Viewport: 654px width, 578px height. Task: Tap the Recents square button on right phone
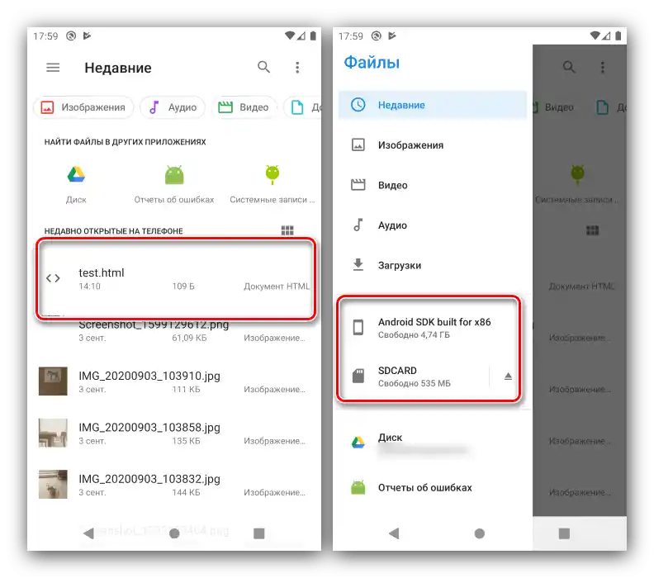(564, 533)
